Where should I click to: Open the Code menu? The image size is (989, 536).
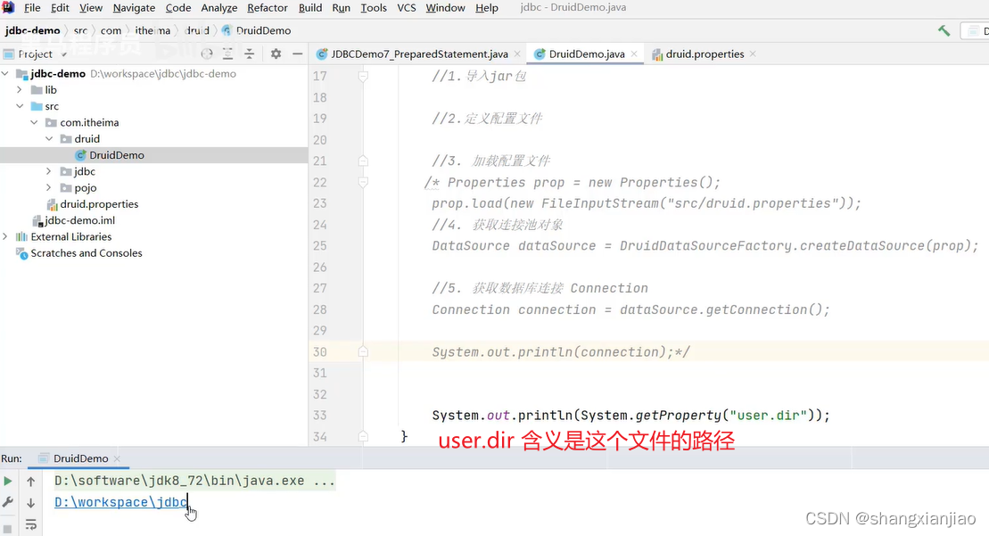tap(177, 7)
